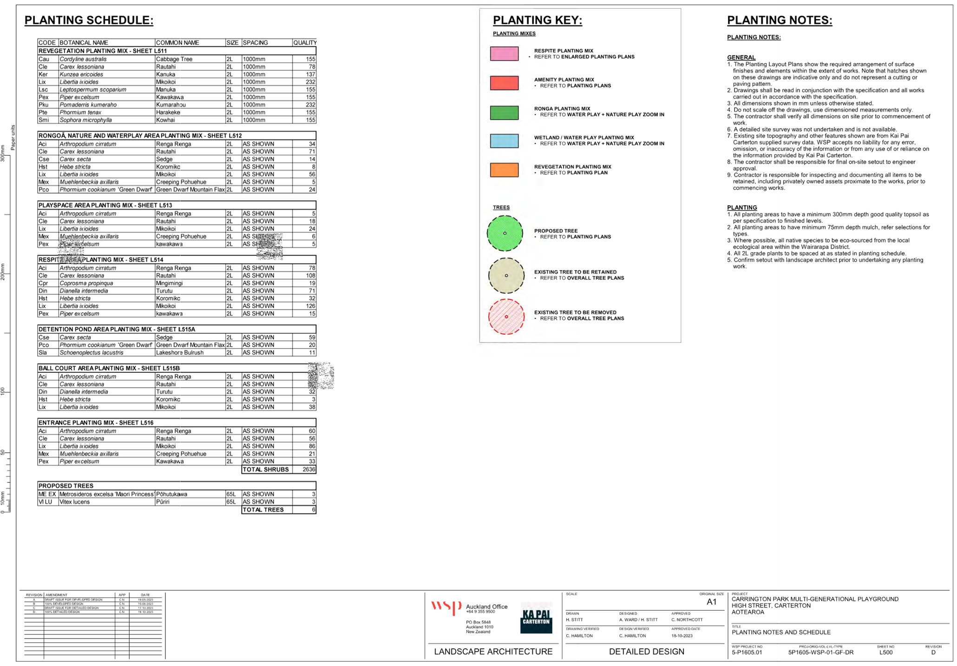The height and width of the screenshot is (666, 957).
Task: Click the Proposed Trees table header
Action: click(66, 486)
